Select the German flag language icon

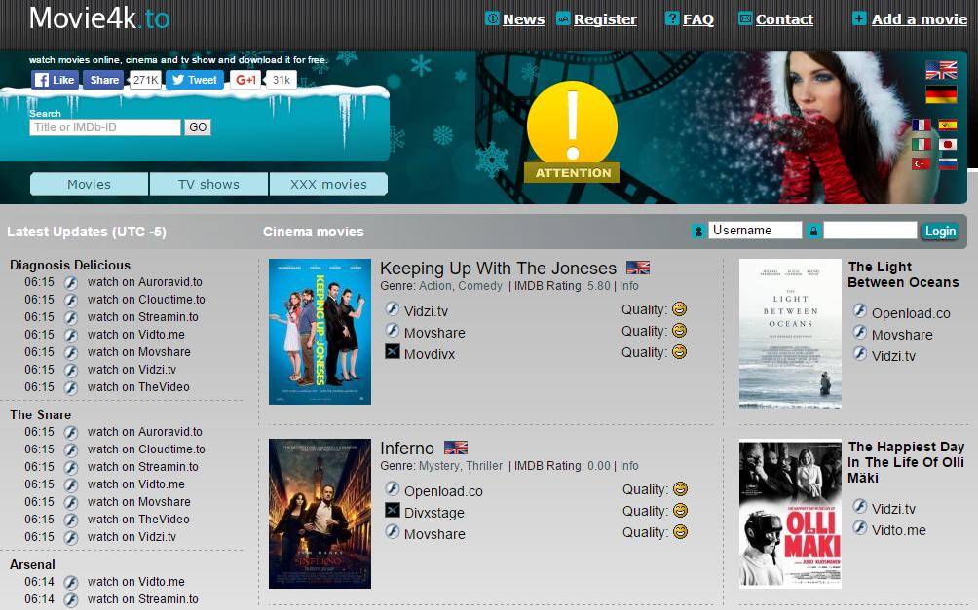(x=941, y=94)
